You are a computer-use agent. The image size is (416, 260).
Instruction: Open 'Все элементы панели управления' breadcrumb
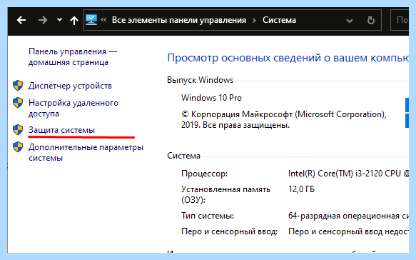coord(179,20)
